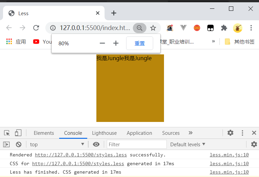Reload the page with the refresh icon
Screen dimensions: 259x177
[x=36, y=28]
